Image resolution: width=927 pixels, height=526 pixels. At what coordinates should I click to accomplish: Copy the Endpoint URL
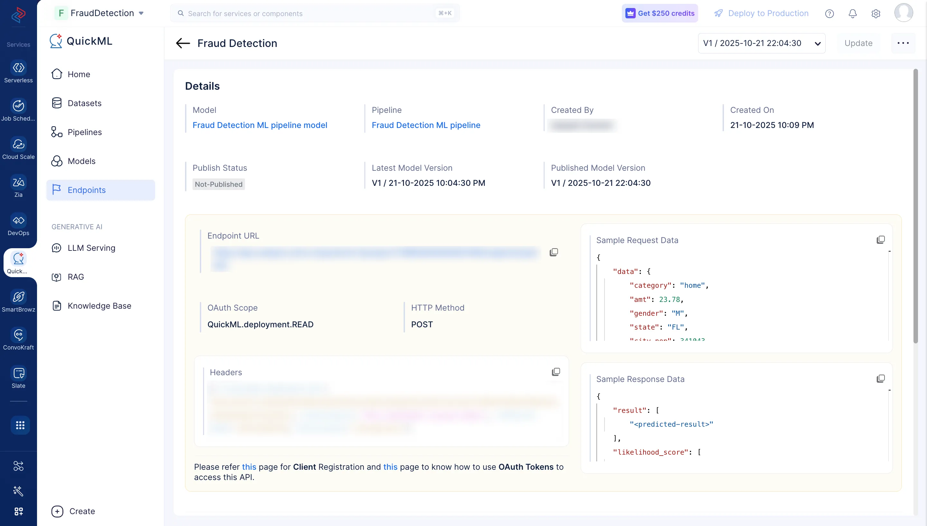[554, 252]
